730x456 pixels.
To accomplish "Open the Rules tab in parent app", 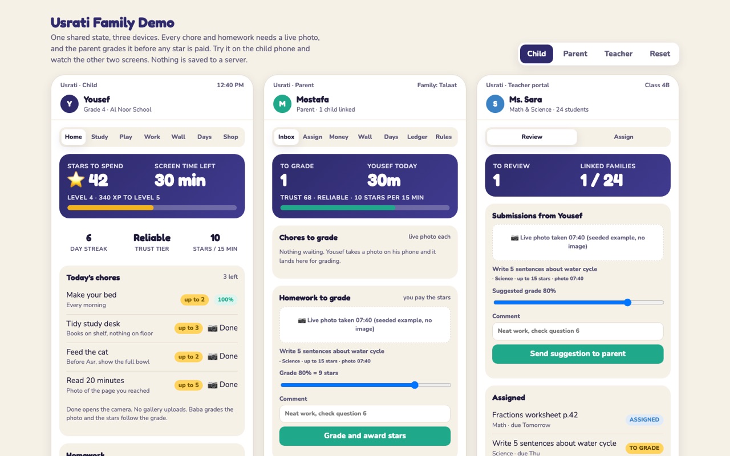I will (x=444, y=137).
